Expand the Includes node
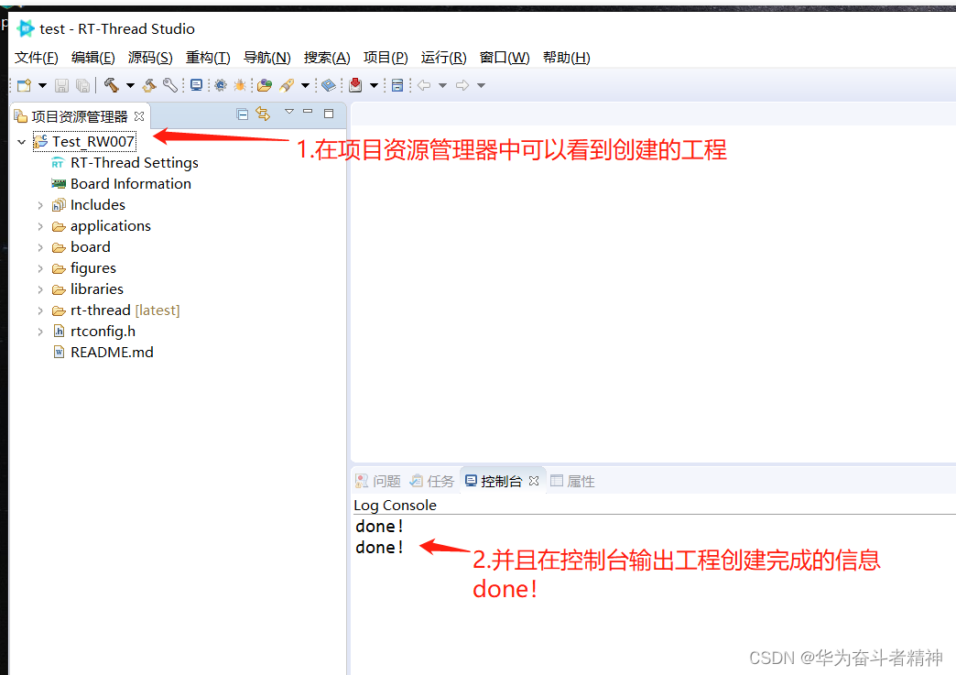 pyautogui.click(x=40, y=205)
